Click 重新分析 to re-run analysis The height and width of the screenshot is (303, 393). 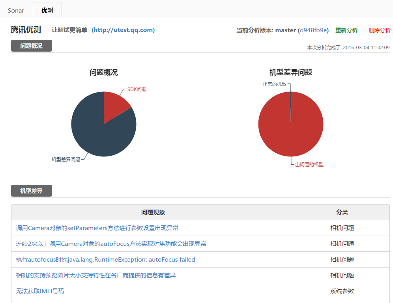pyautogui.click(x=346, y=30)
